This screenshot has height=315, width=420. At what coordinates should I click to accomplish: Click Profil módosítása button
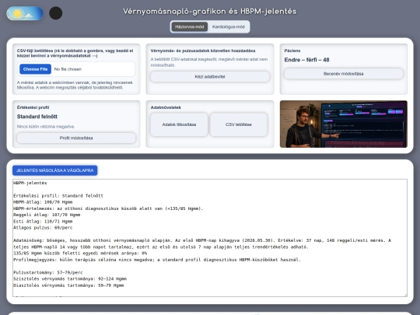(76, 138)
